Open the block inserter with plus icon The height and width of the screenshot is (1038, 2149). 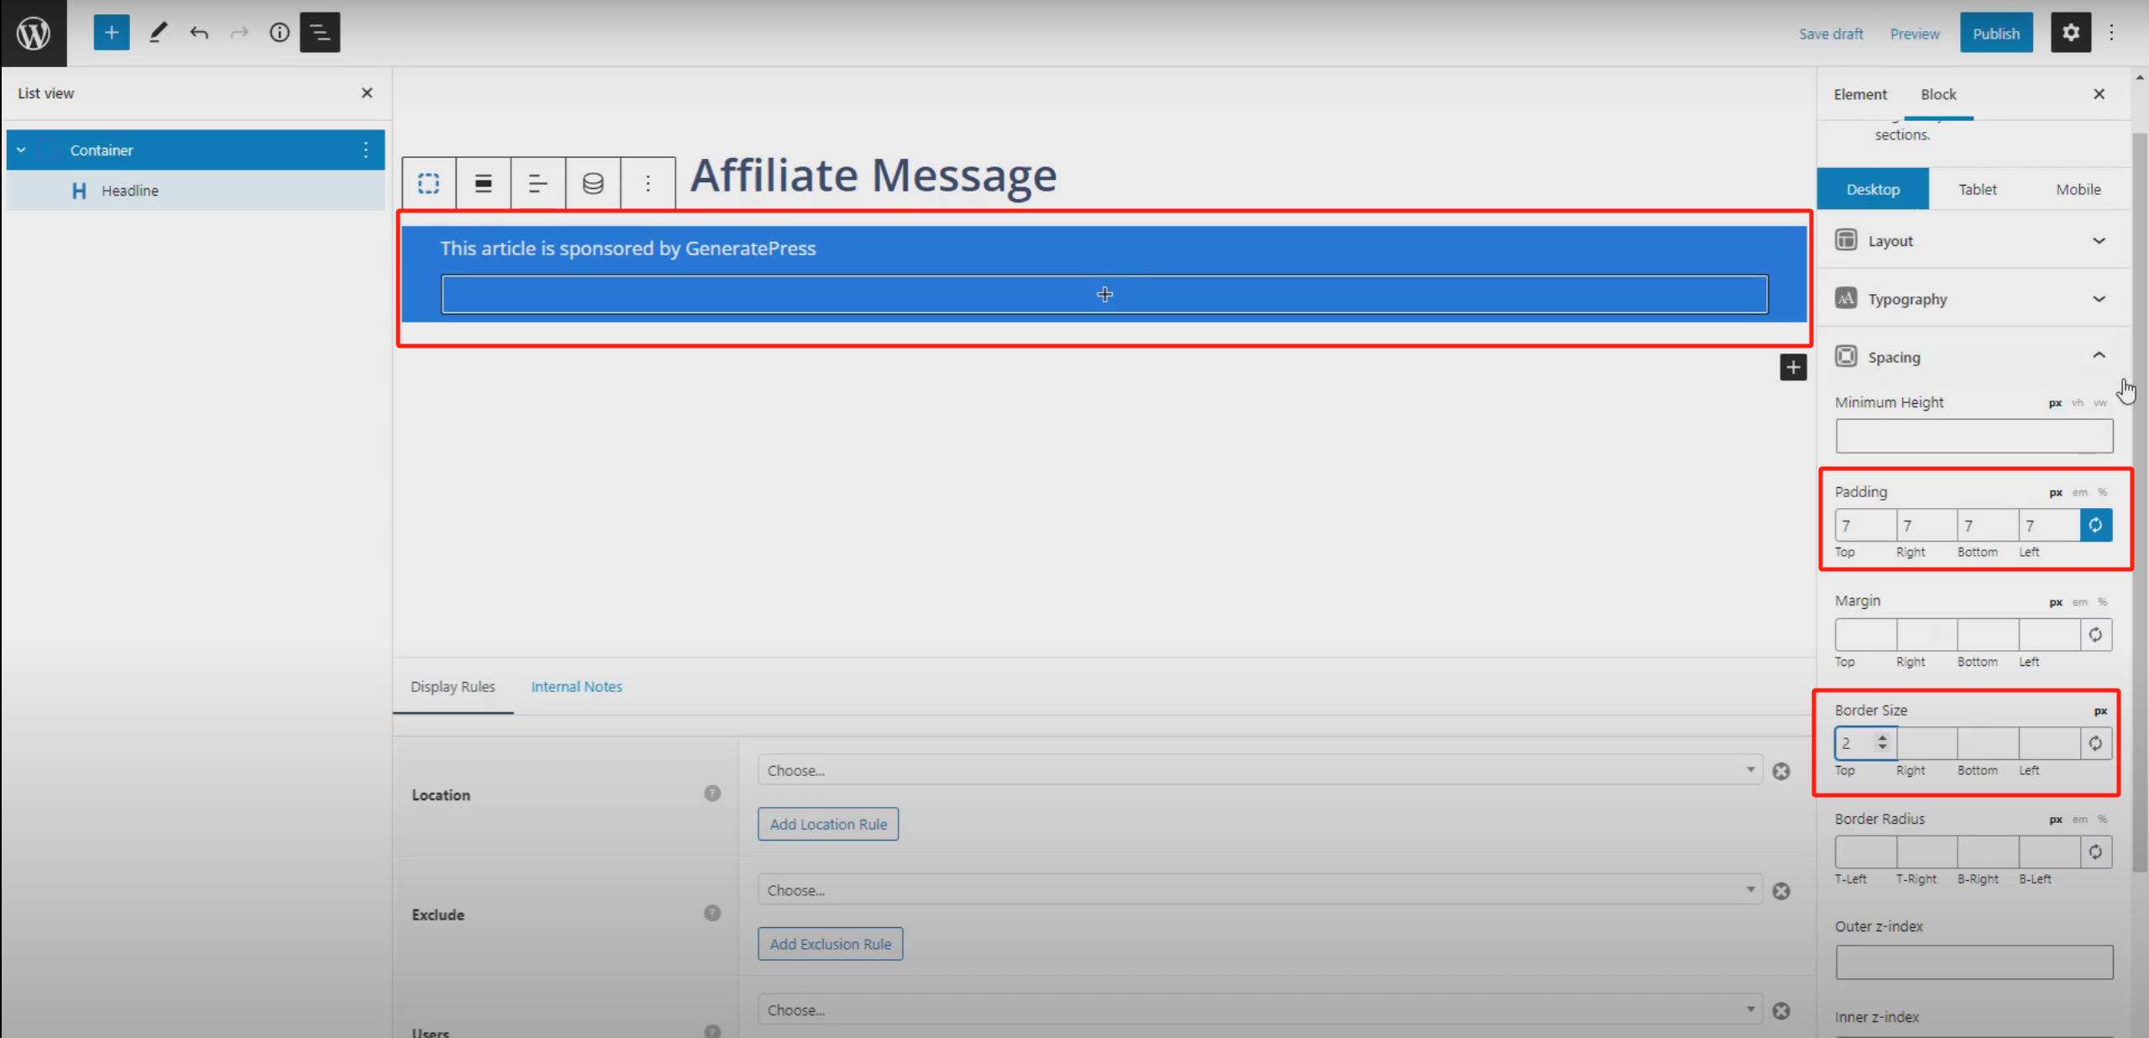[x=112, y=32]
